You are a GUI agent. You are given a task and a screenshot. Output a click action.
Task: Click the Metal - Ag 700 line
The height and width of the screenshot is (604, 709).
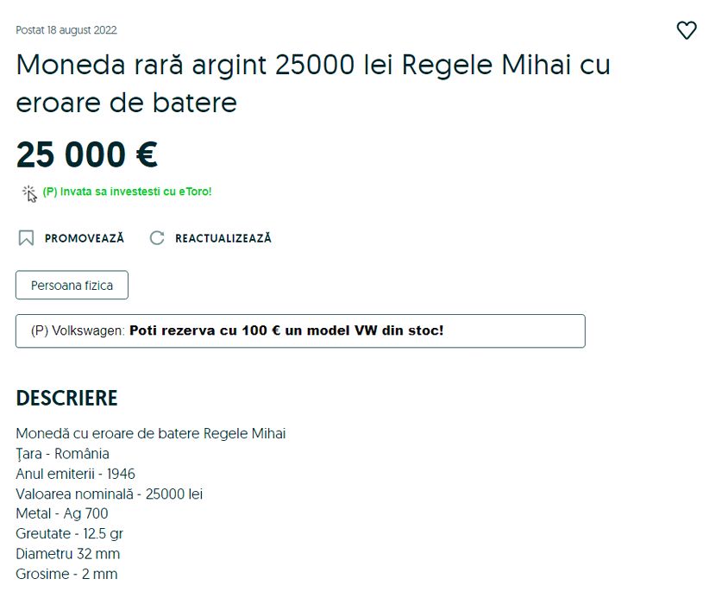(62, 514)
